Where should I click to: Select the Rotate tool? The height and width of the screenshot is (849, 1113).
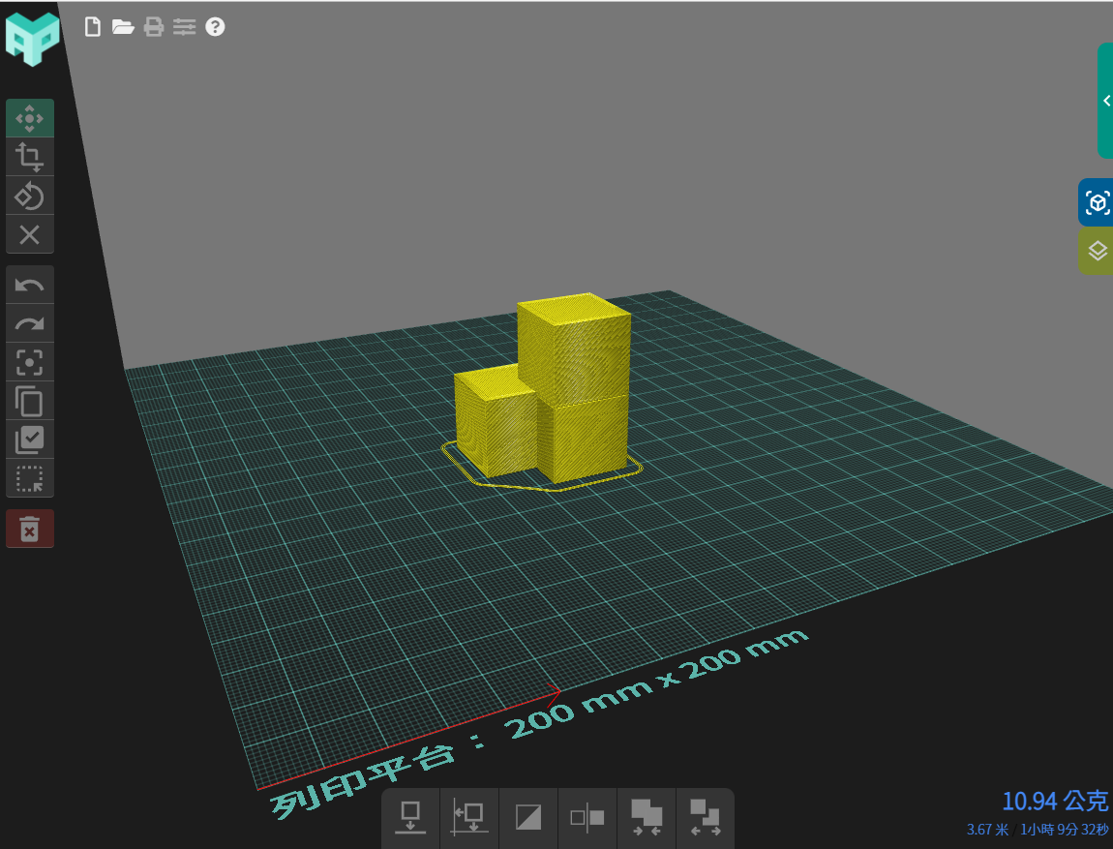(x=30, y=196)
